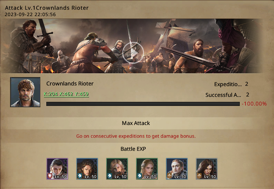Click the horse cavalry icon on the fourth commander
The height and width of the screenshot is (189, 274).
(139, 176)
